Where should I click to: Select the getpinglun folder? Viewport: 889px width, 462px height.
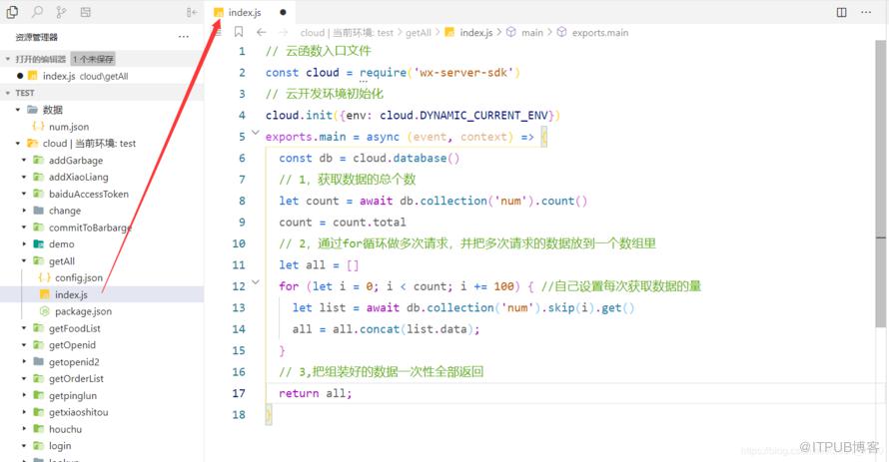point(73,395)
